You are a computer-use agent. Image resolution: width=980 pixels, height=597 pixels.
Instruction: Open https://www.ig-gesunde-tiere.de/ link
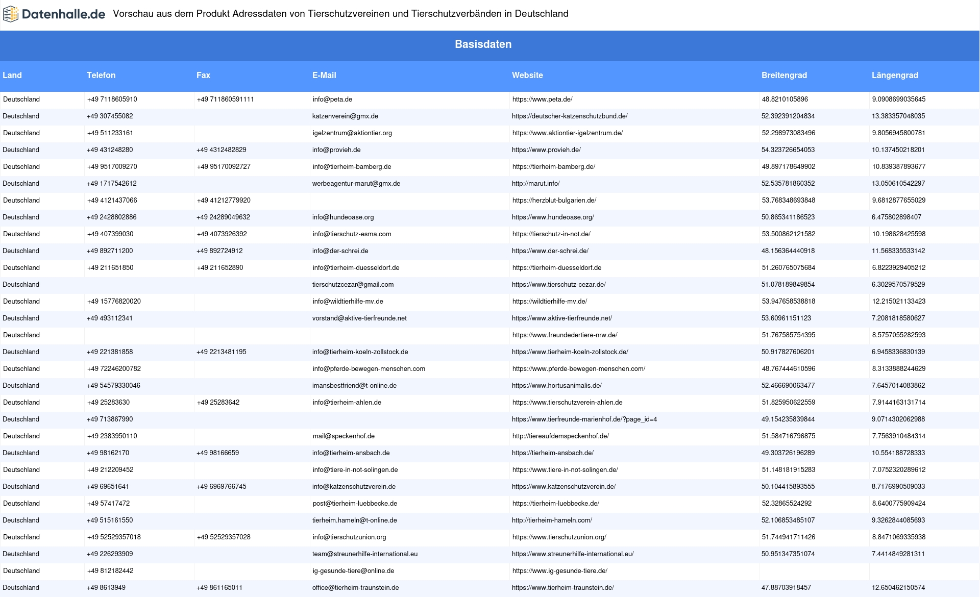pos(559,571)
